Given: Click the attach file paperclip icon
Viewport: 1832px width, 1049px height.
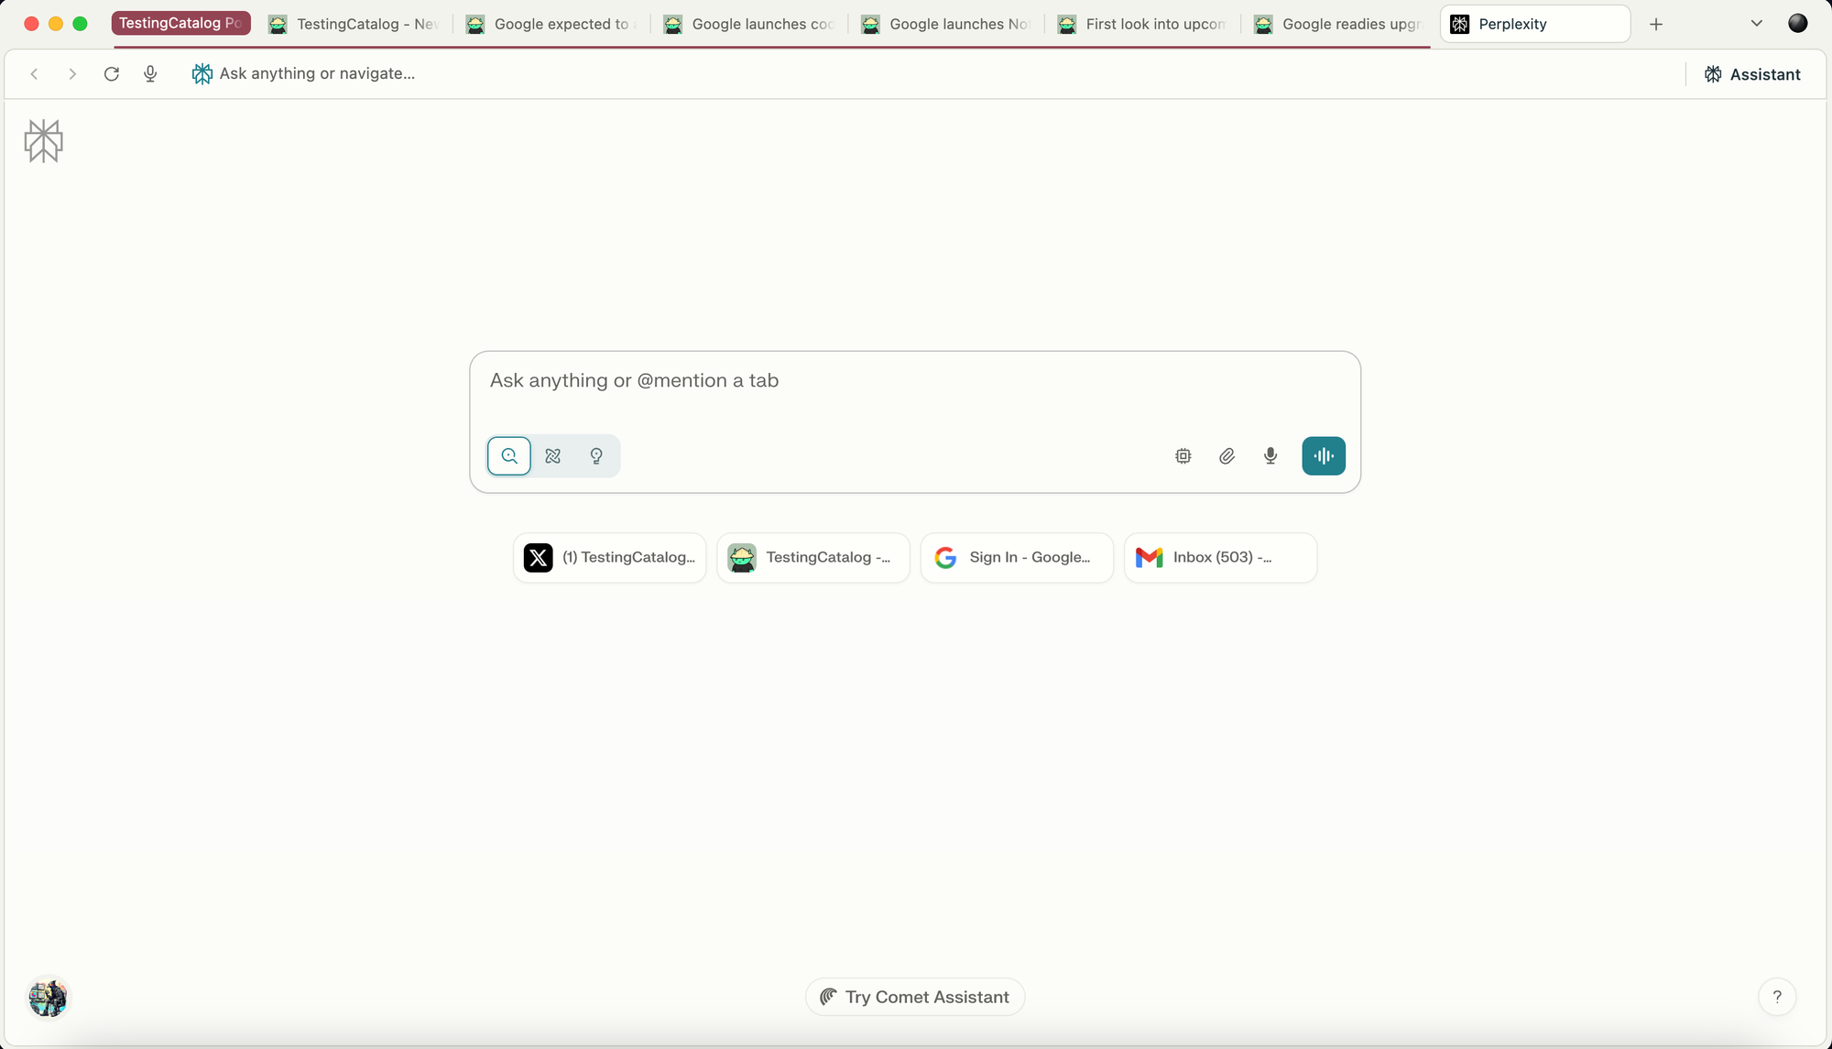Looking at the screenshot, I should (x=1227, y=456).
